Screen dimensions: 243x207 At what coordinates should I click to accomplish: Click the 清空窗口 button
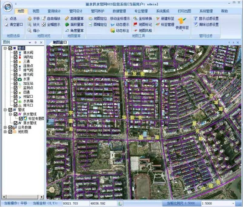(14, 25)
